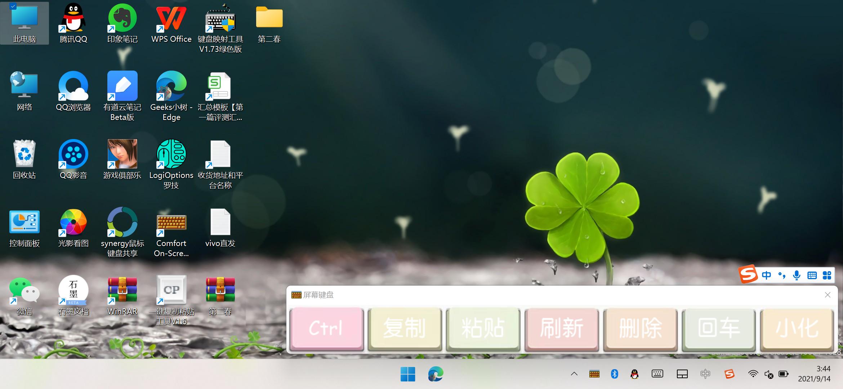Open the 印象笔记 Evernote icon
This screenshot has width=843, height=389.
click(122, 19)
